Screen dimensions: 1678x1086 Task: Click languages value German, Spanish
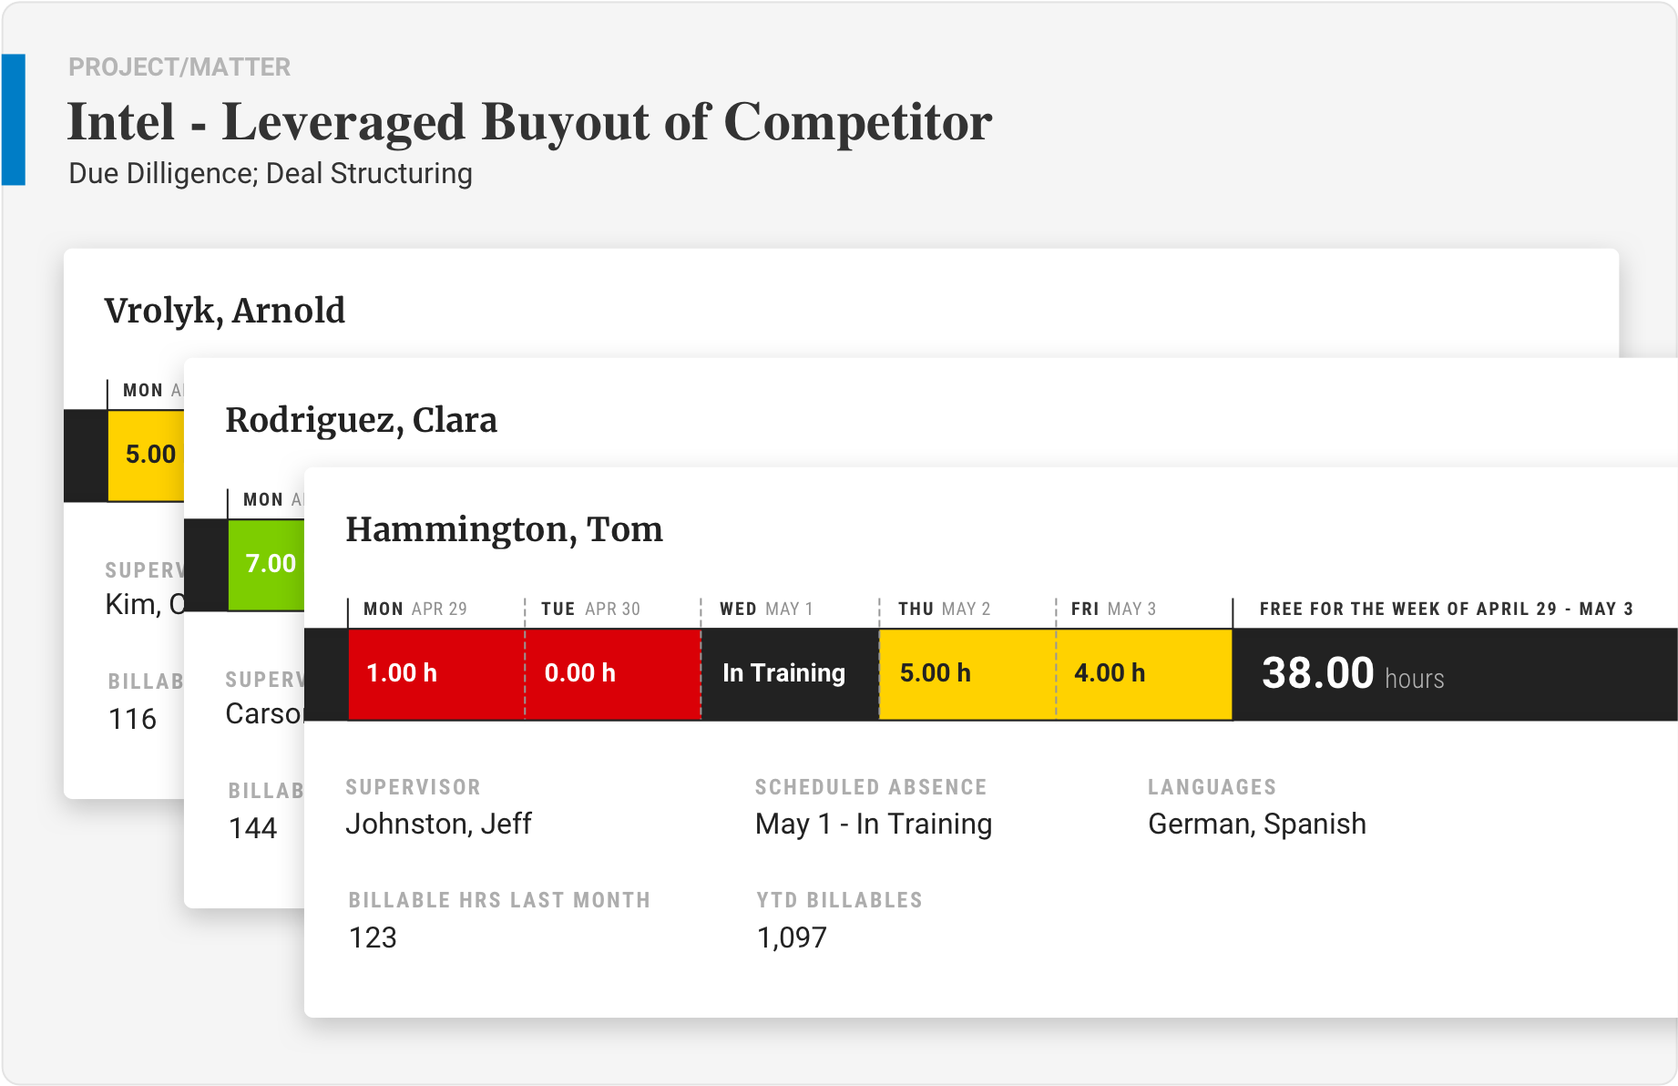point(1257,824)
